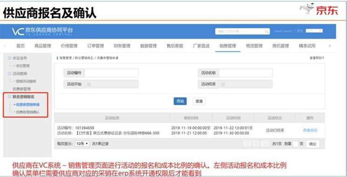Click the 共1条记录 record count text
The image size is (347, 177).
100,144
